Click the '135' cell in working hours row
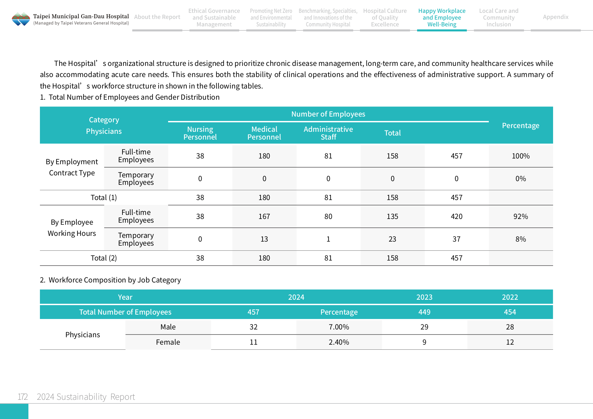Screen dimensions: 593x419 [392, 216]
